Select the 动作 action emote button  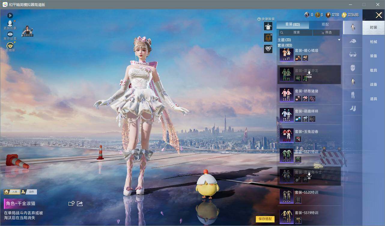[x=29, y=192]
